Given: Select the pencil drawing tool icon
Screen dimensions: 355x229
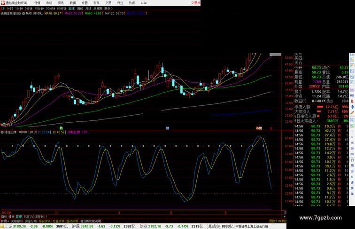Looking at the screenshot, I should click(x=352, y=112).
